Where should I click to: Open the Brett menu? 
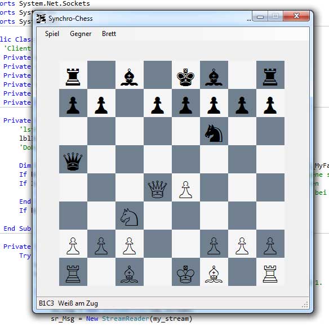pyautogui.click(x=109, y=34)
